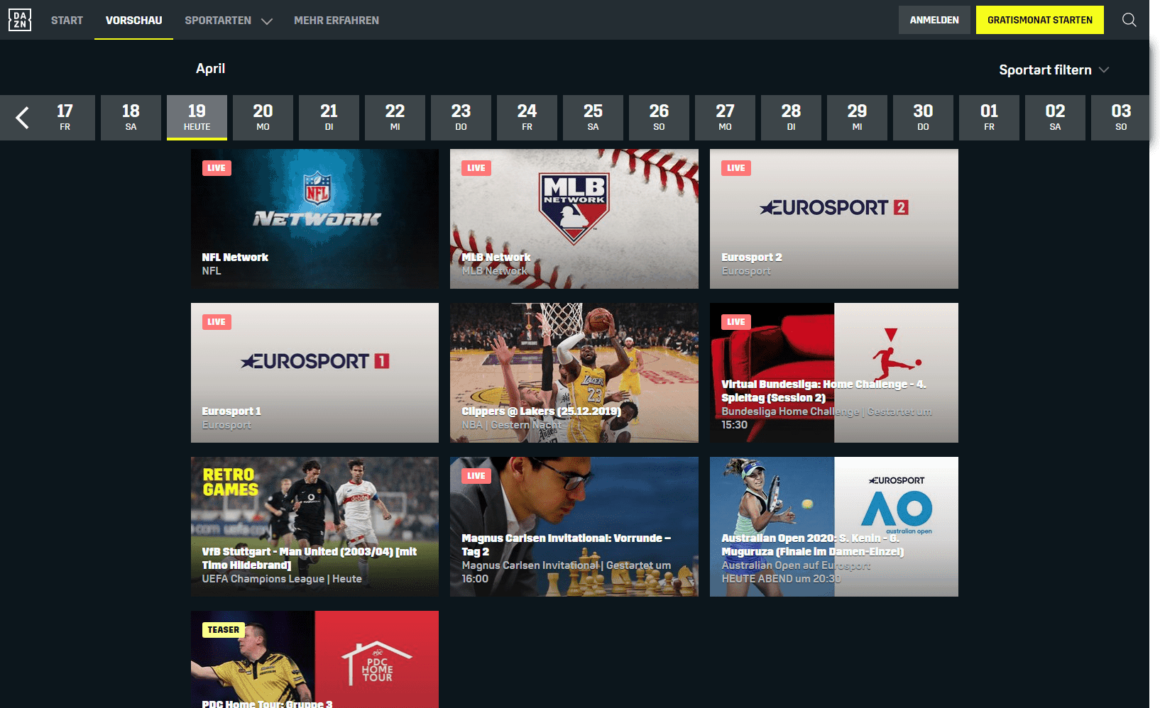Select date 26 SO

pyautogui.click(x=659, y=118)
